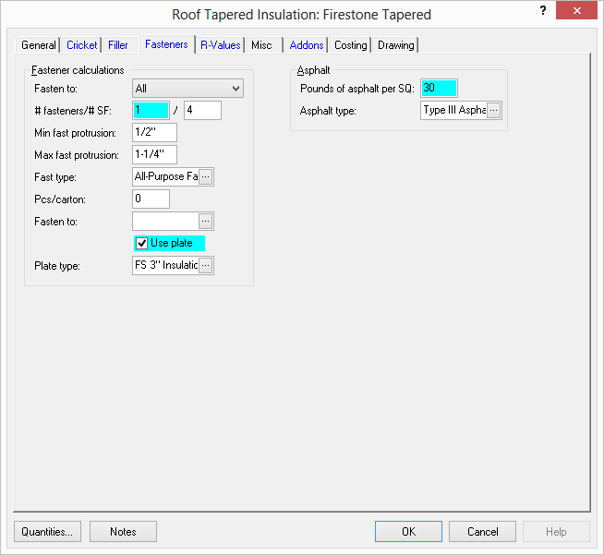Image resolution: width=604 pixels, height=555 pixels.
Task: Open the Cricket tab
Action: coord(82,45)
